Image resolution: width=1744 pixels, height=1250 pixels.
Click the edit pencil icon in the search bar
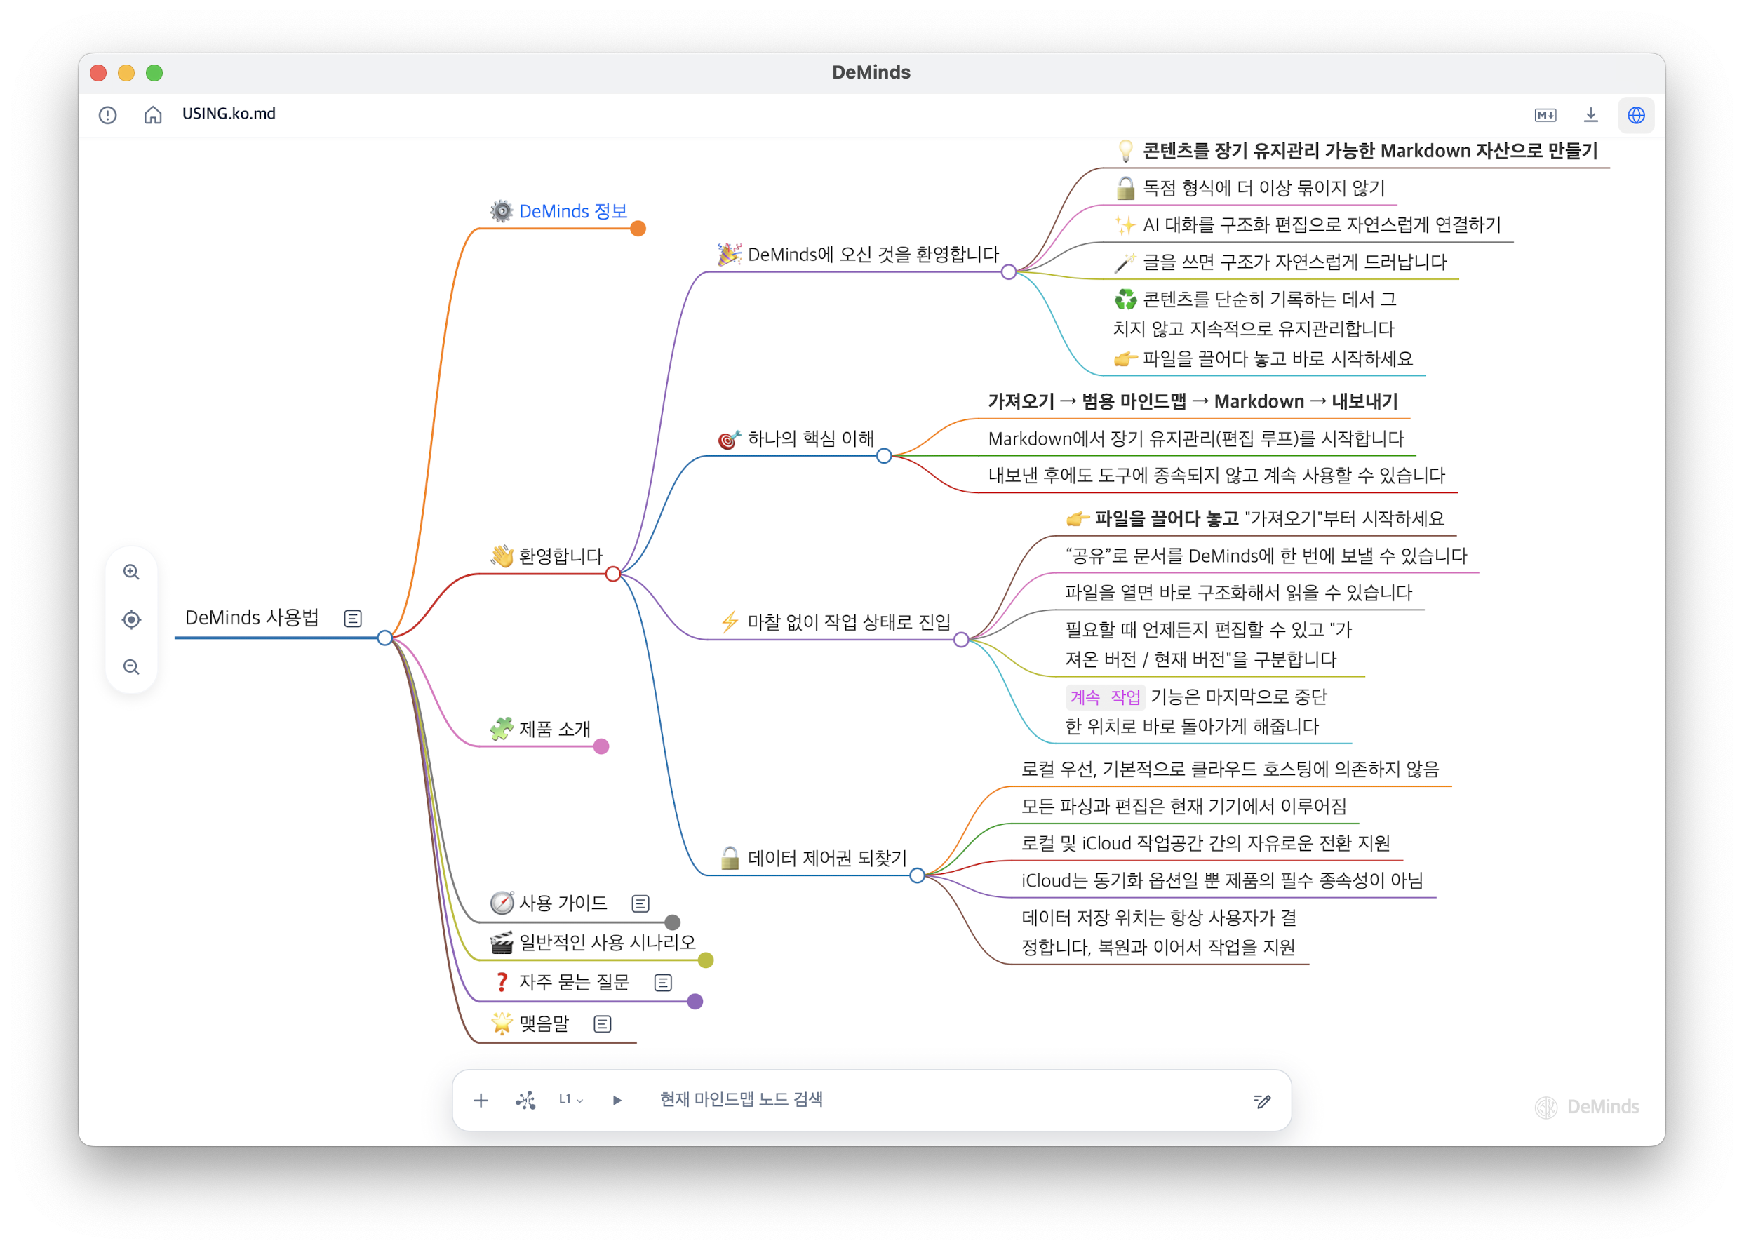pyautogui.click(x=1262, y=1101)
